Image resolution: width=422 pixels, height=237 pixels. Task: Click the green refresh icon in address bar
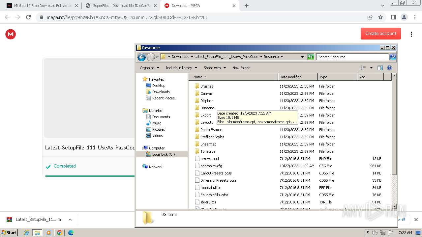point(311,57)
